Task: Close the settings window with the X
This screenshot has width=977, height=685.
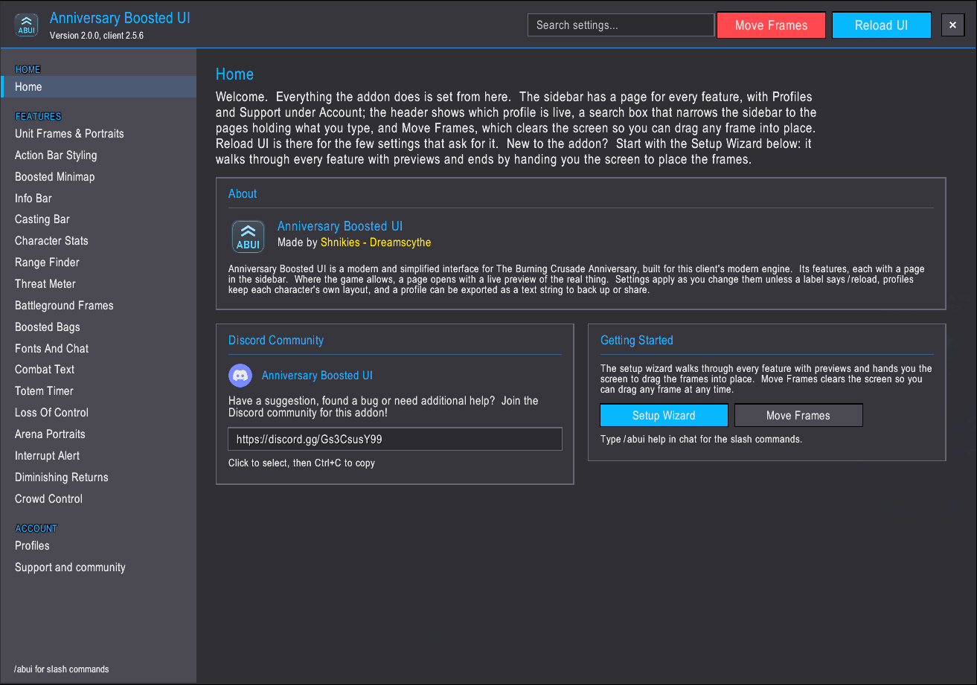Action: click(952, 25)
